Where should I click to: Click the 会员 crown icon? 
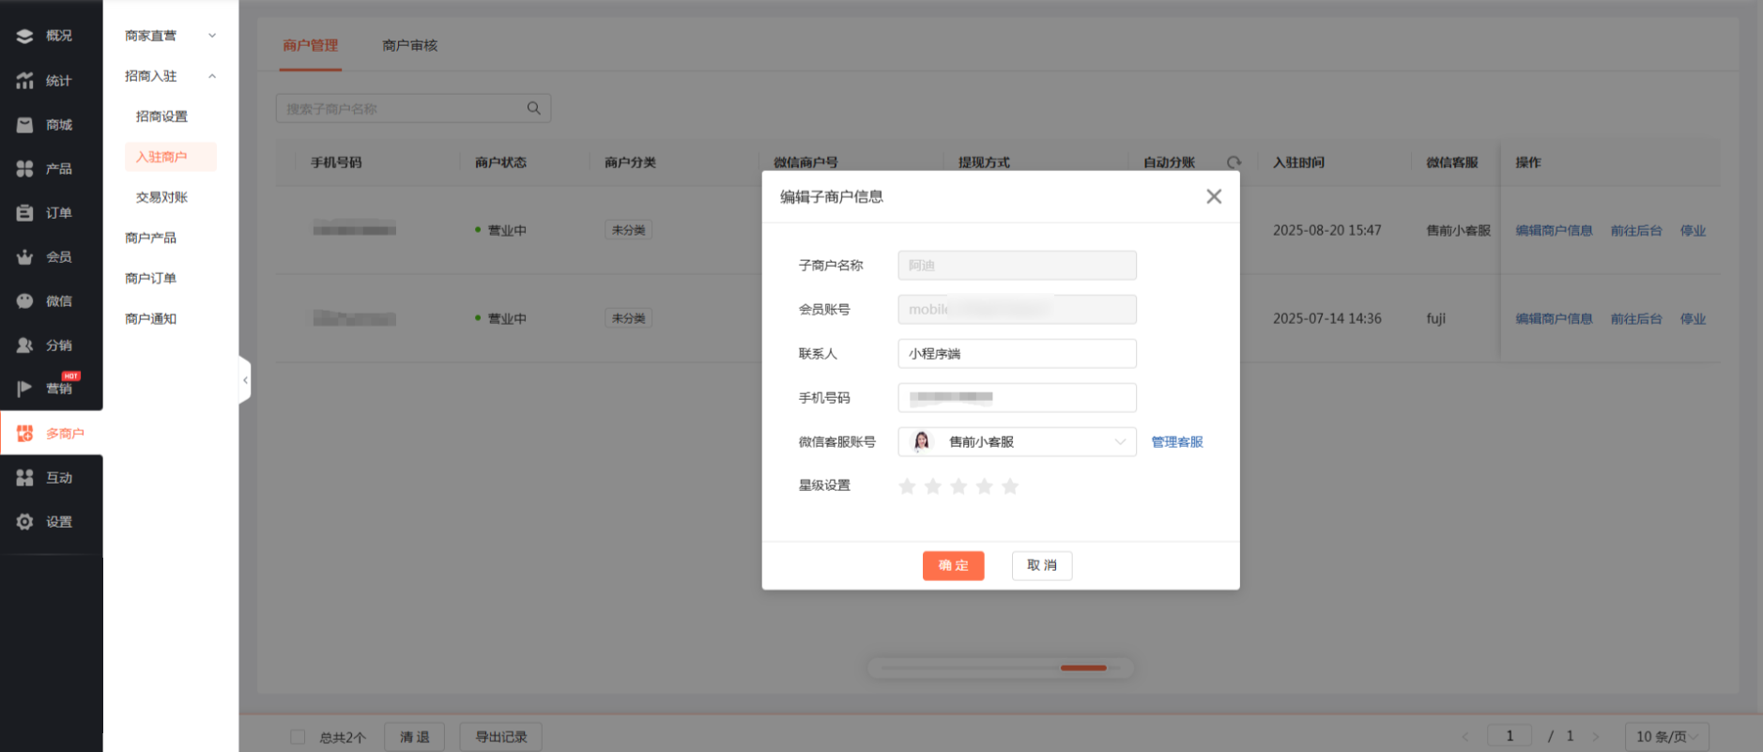25,257
